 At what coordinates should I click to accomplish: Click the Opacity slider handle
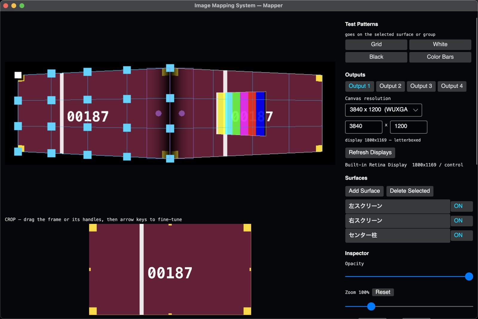pos(469,277)
